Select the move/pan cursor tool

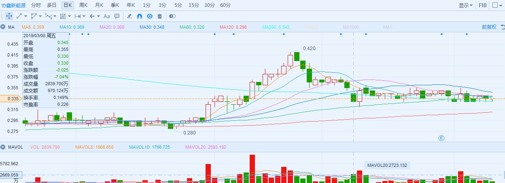[8, 16]
